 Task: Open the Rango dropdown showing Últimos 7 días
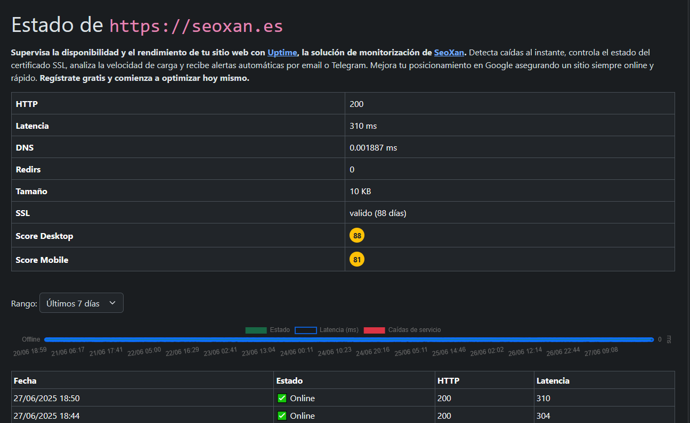82,303
